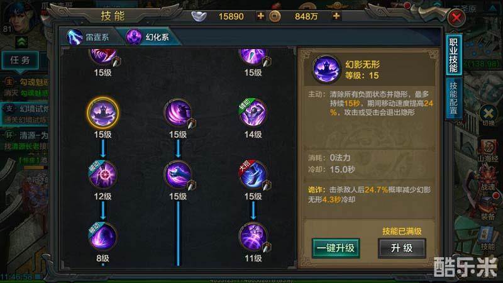Click the skill detail portrait 幻影无形
503x283 pixels.
coord(326,70)
